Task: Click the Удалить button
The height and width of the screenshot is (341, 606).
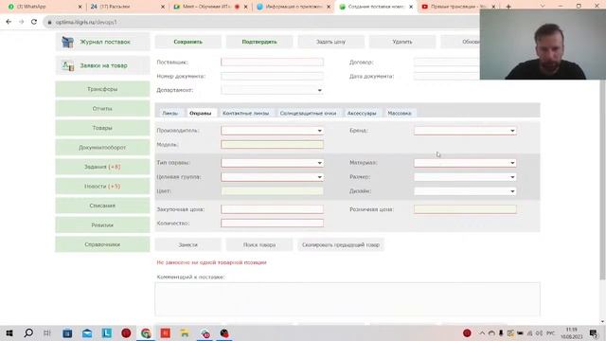Action: 402,42
